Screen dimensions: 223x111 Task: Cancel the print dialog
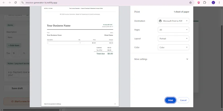[183, 100]
